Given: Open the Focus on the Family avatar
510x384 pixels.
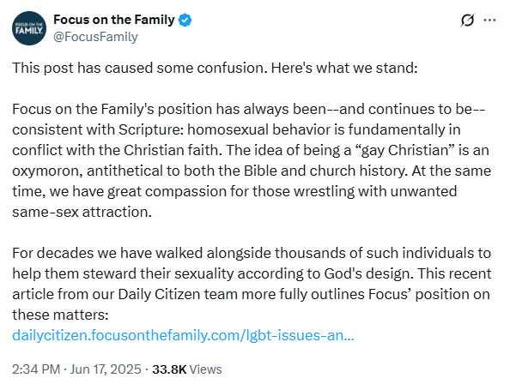Looking at the screenshot, I should [29, 28].
